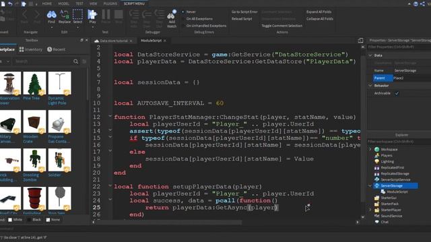Click the Undo arrow in title bar
The width and height of the screenshot is (431, 242).
(10, 3)
